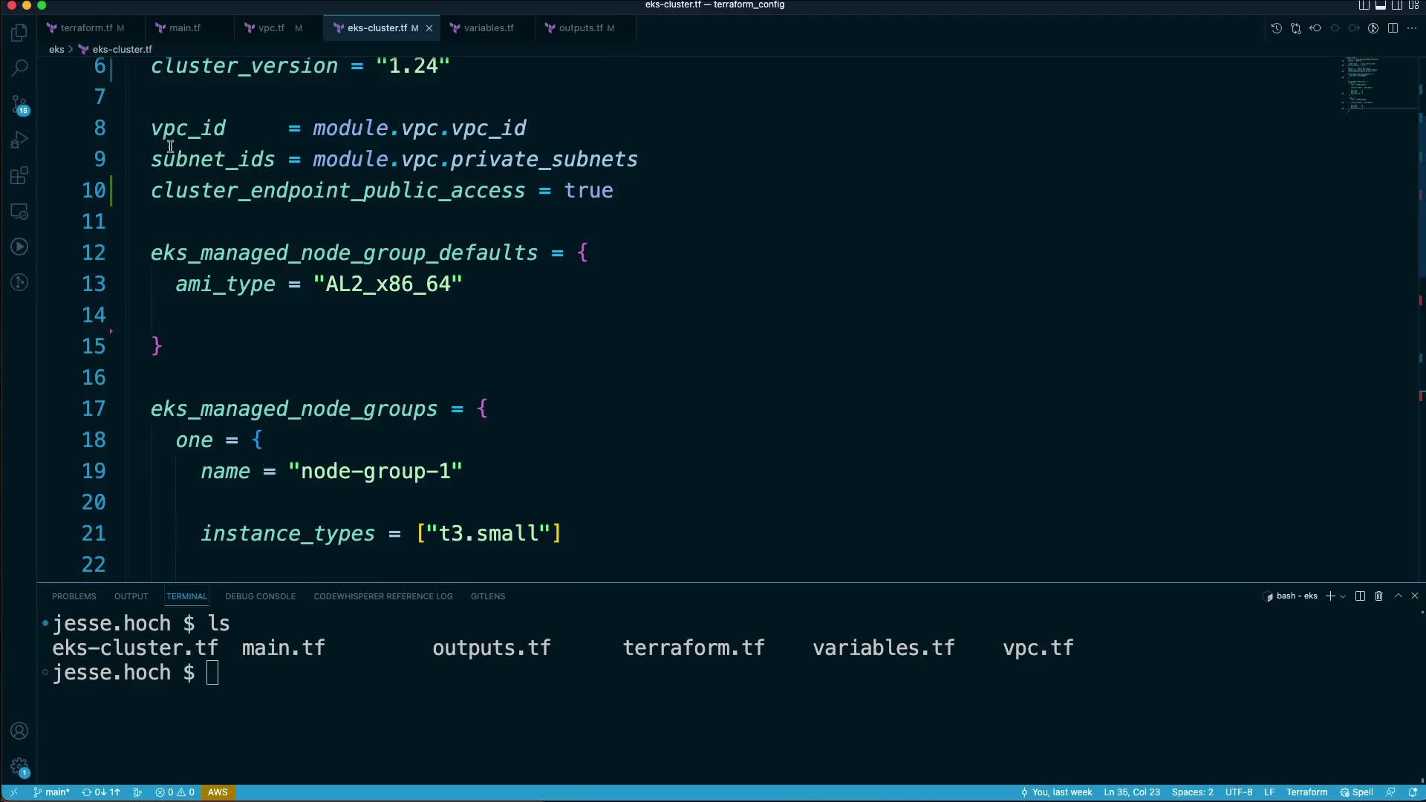Toggle primary sidebar layout button
Image resolution: width=1426 pixels, height=802 pixels.
1364,5
